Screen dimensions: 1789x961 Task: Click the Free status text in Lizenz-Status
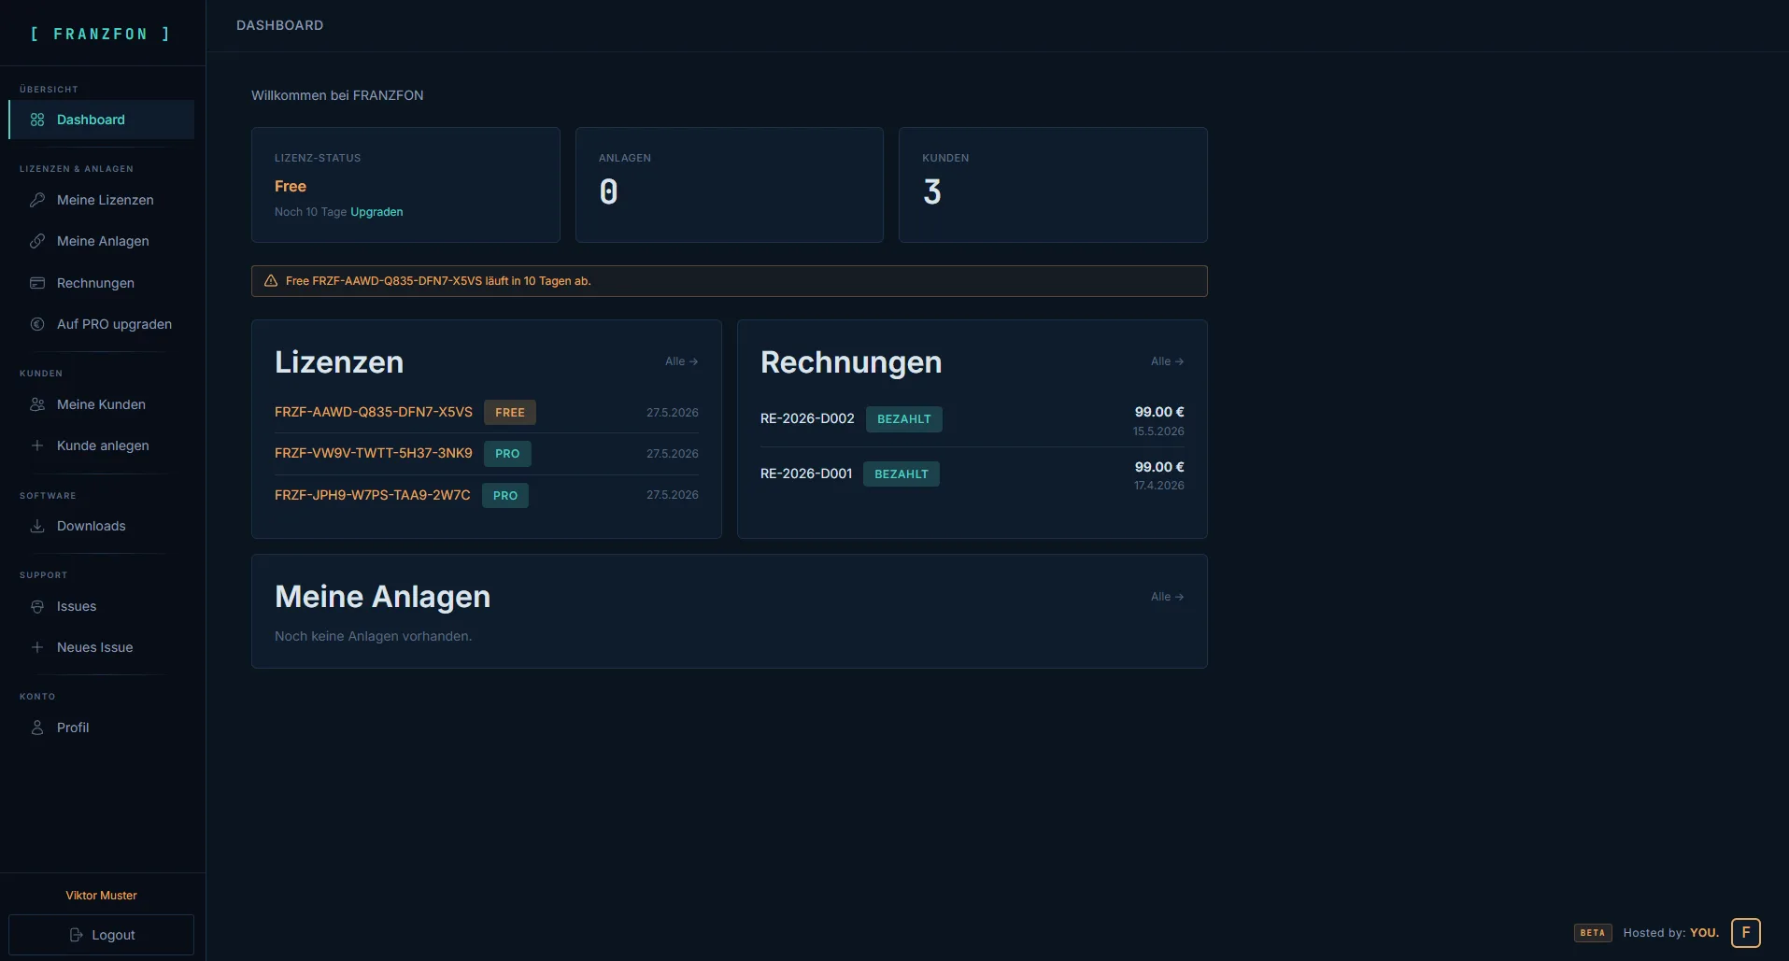point(291,187)
